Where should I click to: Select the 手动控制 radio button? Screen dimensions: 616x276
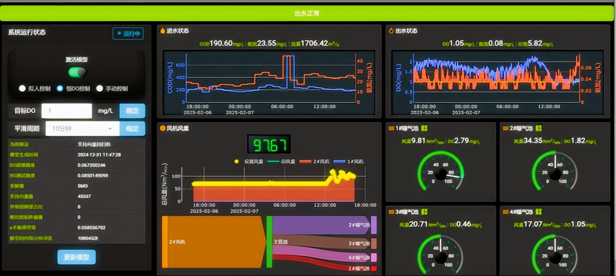(x=99, y=89)
